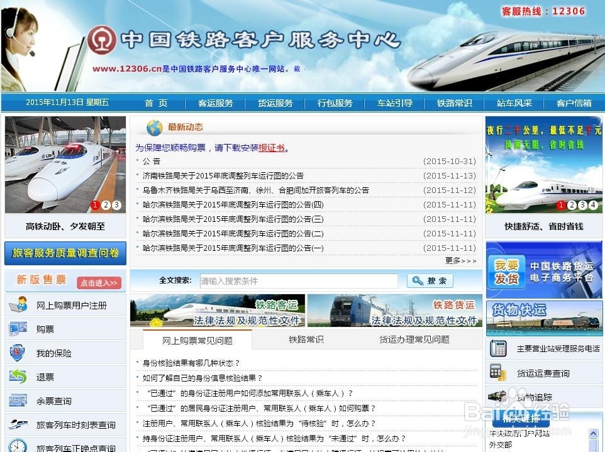The width and height of the screenshot is (605, 452).
Task: Open FAQ 身份核验结果有哪几种状态？
Action: click(x=191, y=363)
